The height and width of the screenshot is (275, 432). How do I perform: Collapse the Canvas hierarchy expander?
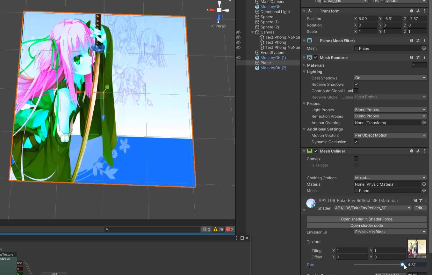coord(252,32)
